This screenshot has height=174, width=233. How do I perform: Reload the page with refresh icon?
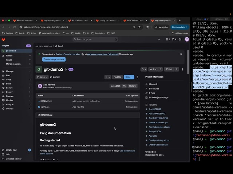pos(15,27)
